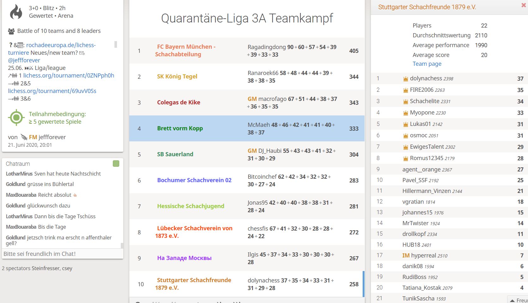The height and width of the screenshot is (303, 528).
Task: Click MaxBouaraba in 'Reicht absolut' message
Action: pyautogui.click(x=21, y=195)
